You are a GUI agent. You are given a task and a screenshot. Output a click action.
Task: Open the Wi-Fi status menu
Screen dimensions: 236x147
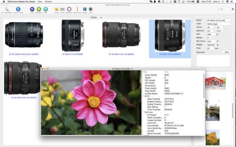(179, 1)
